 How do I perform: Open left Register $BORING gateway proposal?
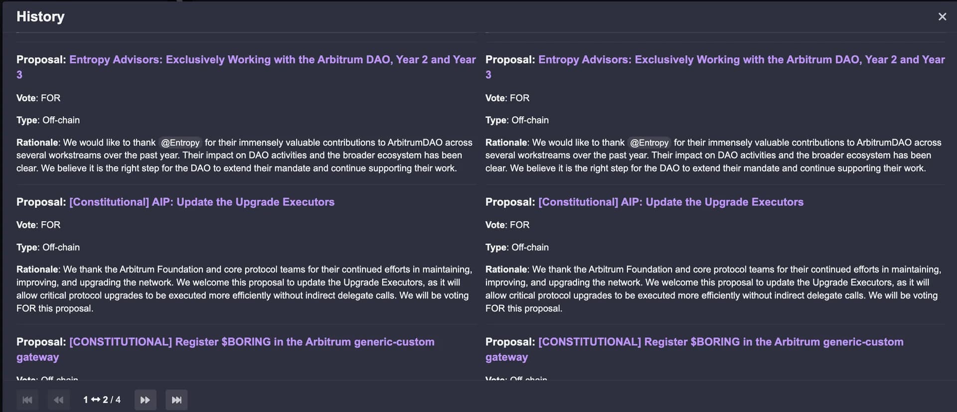252,342
